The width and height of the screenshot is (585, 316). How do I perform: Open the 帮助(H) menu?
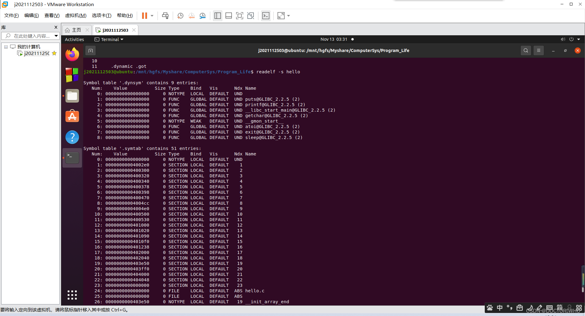click(x=125, y=16)
